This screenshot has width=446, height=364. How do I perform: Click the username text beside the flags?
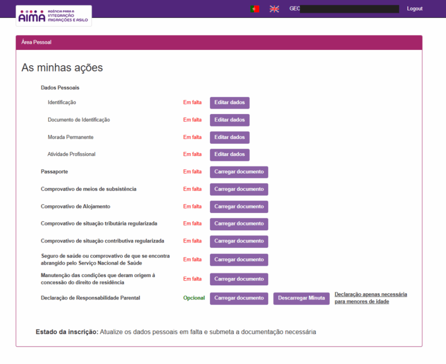tap(295, 9)
